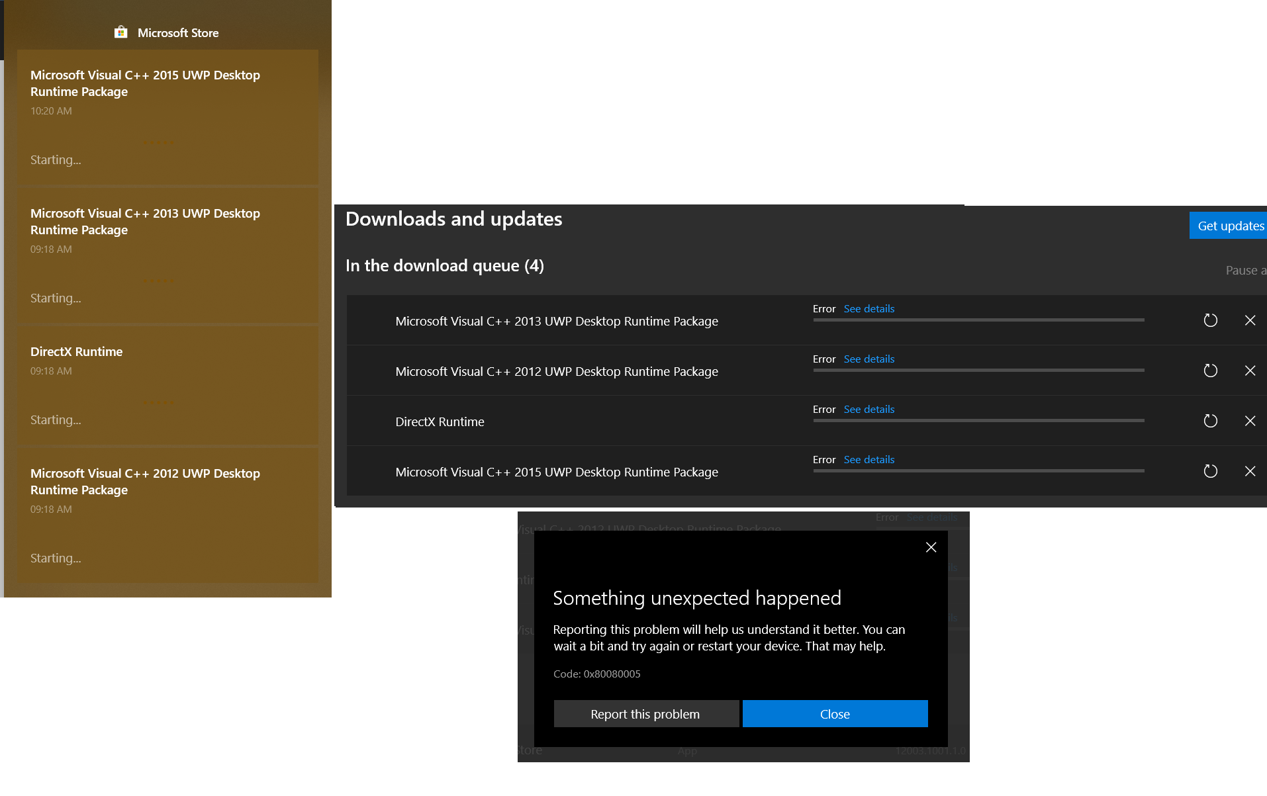The height and width of the screenshot is (796, 1267).
Task: Cancel the Visual C++ 2013 queue item
Action: tap(1250, 320)
